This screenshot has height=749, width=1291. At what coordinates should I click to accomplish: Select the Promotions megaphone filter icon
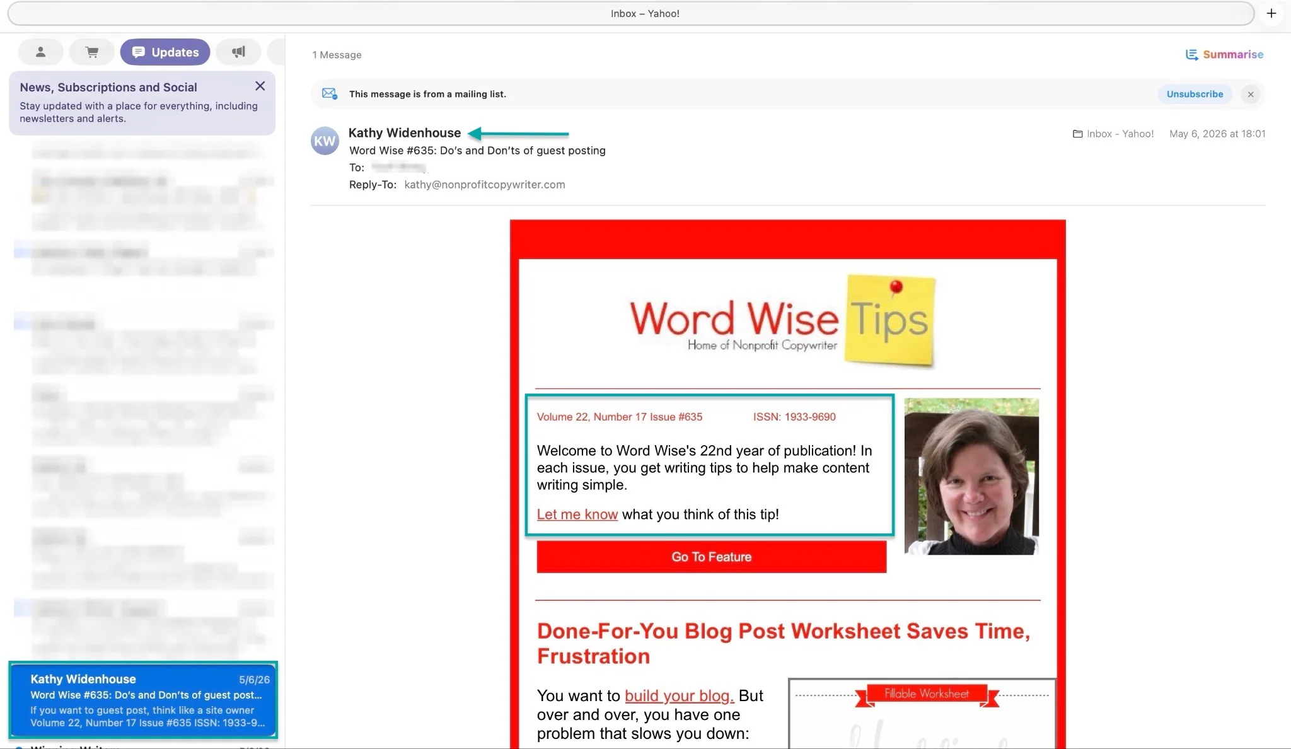238,52
